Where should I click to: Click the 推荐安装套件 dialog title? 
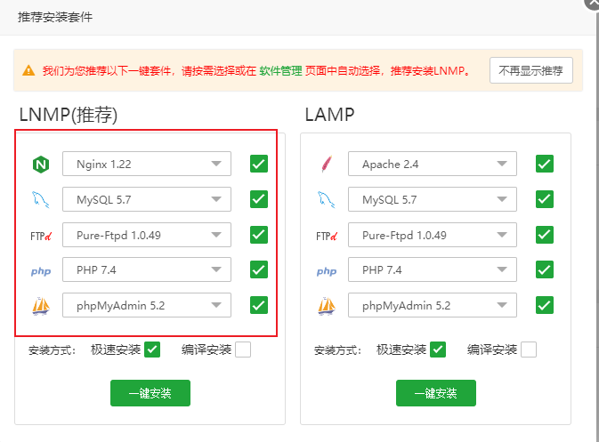point(55,17)
